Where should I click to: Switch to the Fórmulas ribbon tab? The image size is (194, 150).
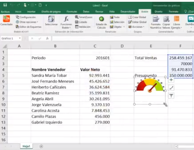point(72,12)
